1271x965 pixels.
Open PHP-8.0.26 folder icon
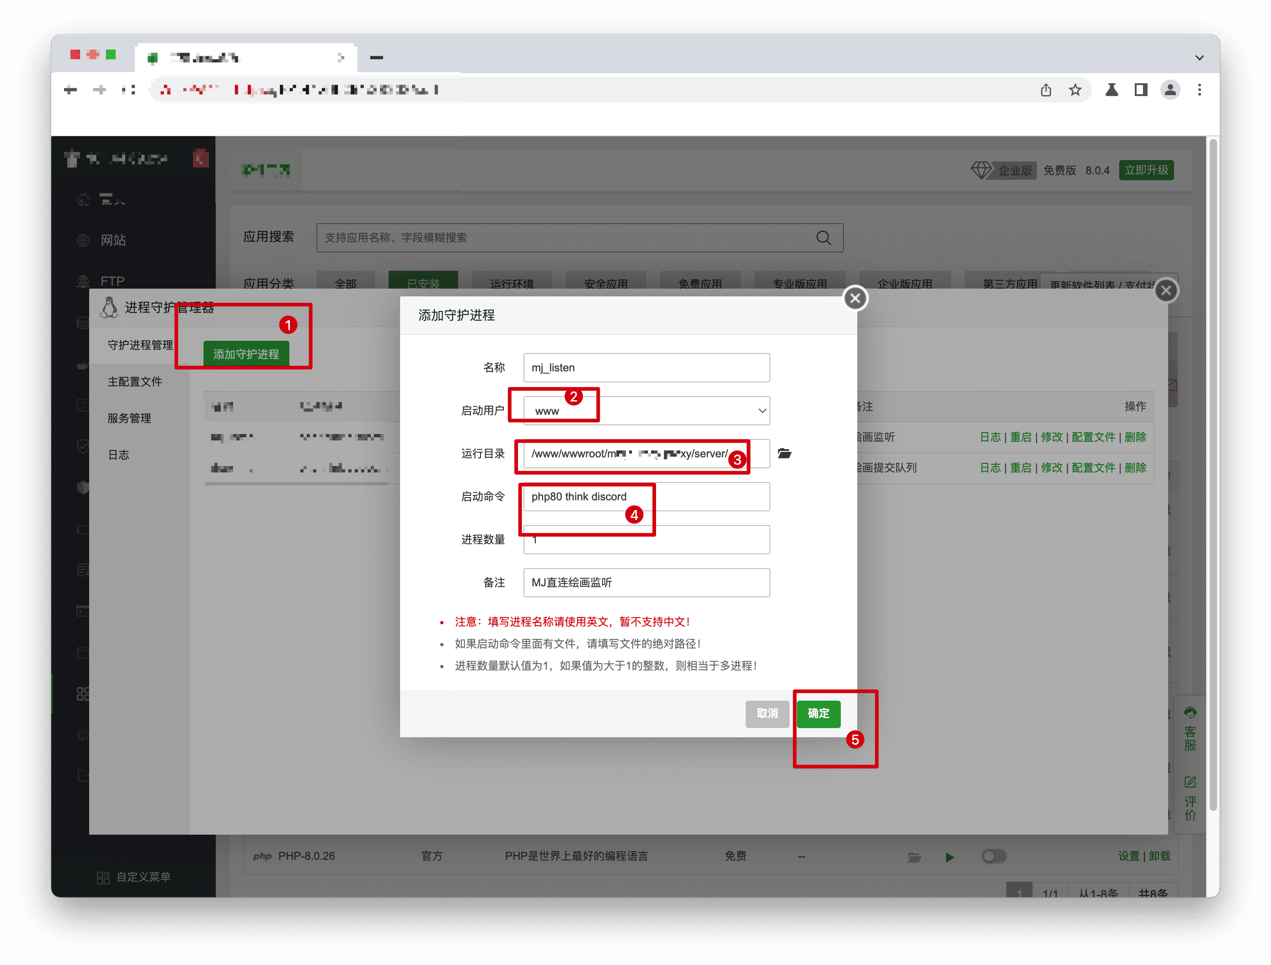(914, 857)
